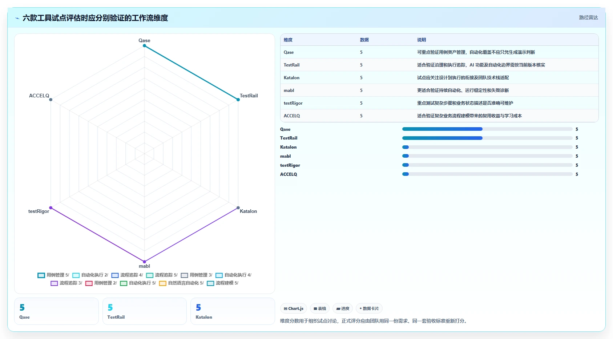
Task: Click description 更适合验证持续自动化、运行稳定性和失败诊断
Action: coord(463,90)
